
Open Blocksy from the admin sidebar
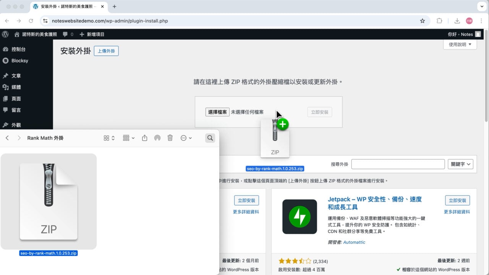coord(18,60)
